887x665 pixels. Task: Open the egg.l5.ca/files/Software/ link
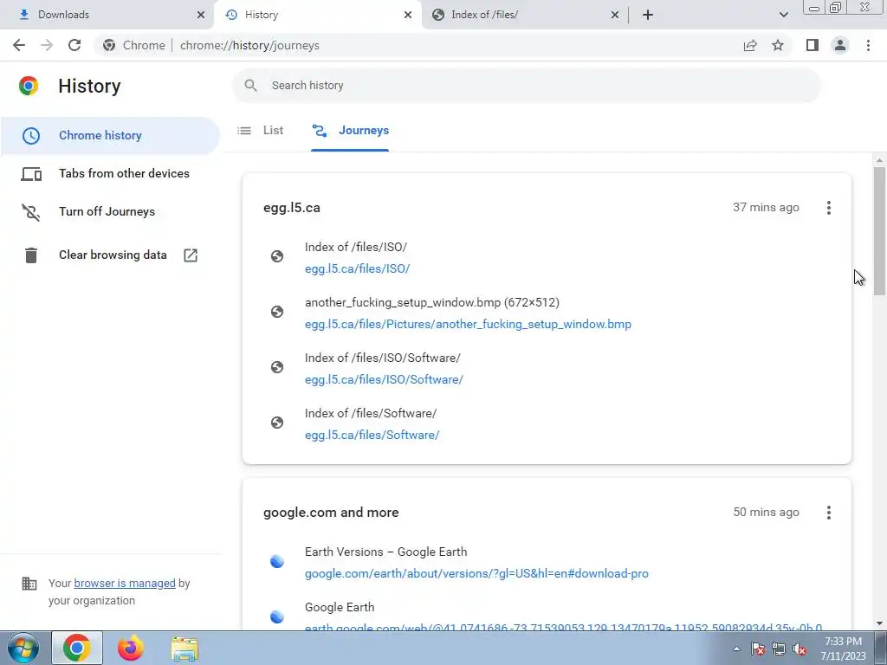[372, 435]
